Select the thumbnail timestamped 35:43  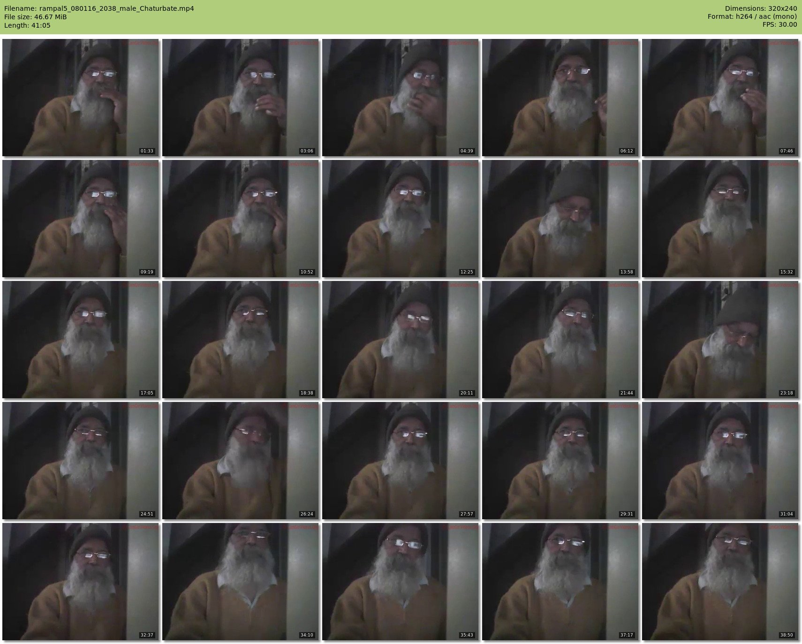[400, 582]
